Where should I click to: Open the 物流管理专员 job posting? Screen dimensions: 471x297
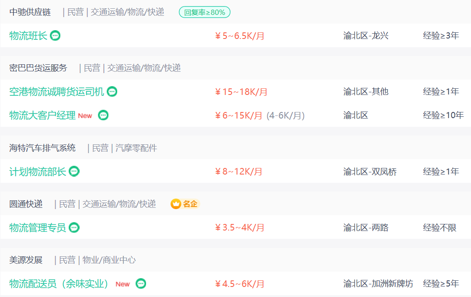[x=38, y=228]
